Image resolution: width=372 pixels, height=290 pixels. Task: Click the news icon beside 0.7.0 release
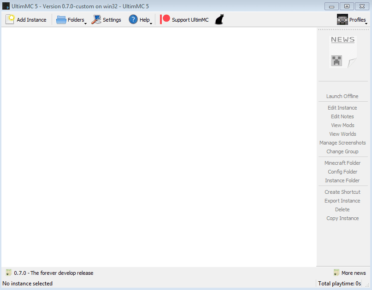click(9, 273)
